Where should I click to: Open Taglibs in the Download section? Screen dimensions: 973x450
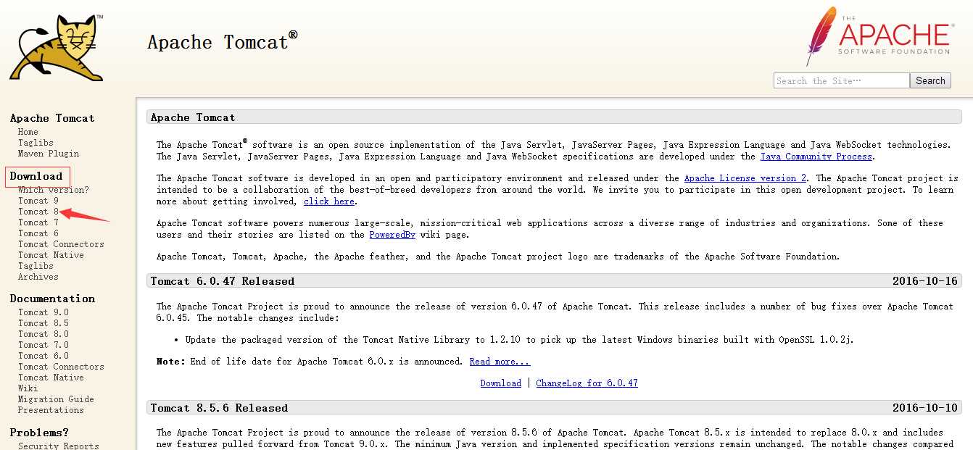(36, 266)
